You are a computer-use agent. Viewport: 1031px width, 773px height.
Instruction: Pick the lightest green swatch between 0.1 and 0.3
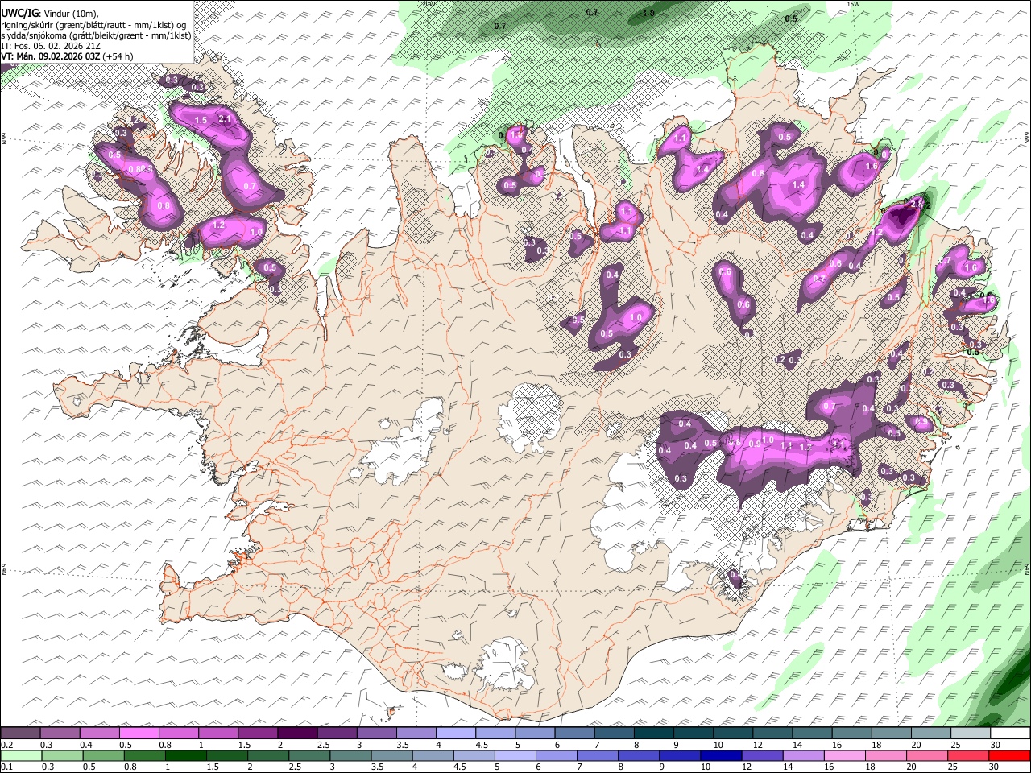pyautogui.click(x=21, y=755)
